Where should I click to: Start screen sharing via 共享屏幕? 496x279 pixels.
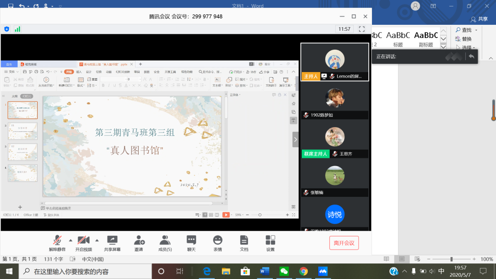tap(112, 243)
